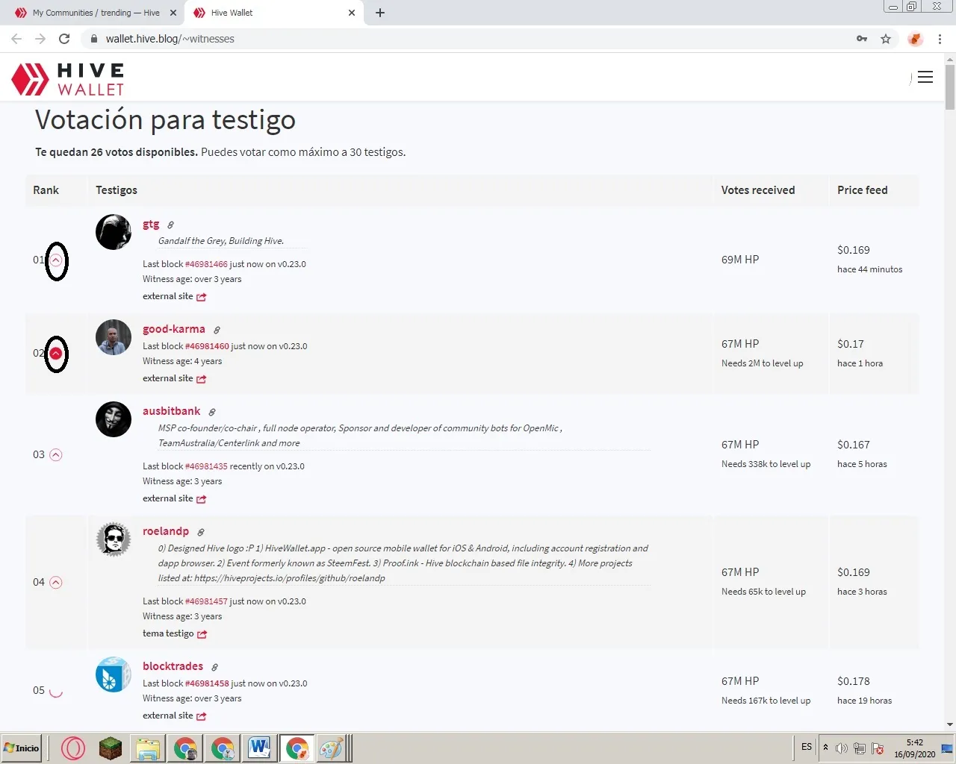
Task: Open good-karma's avatar image
Action: [114, 337]
